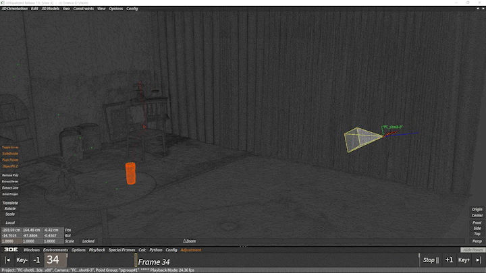Click the 3DE logo menu
Image resolution: width=486 pixels, height=273 pixels.
[x=11, y=250]
